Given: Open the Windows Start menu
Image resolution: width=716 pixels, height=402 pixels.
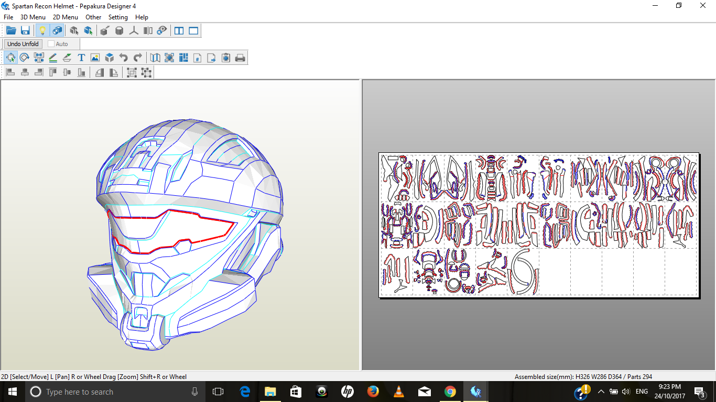Looking at the screenshot, I should 13,392.
